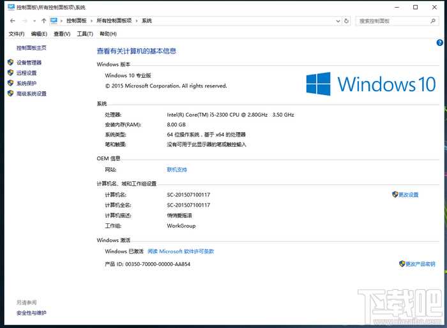Image resolution: width=447 pixels, height=328 pixels.
Task: Click the shield icon next to 高级系统设置
Action: [x=11, y=93]
